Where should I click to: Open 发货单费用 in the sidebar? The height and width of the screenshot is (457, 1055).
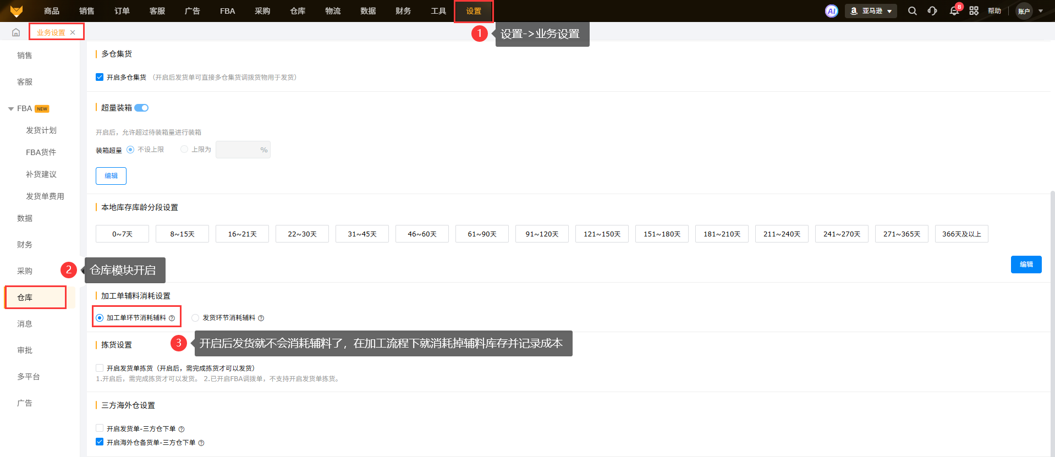[45, 196]
